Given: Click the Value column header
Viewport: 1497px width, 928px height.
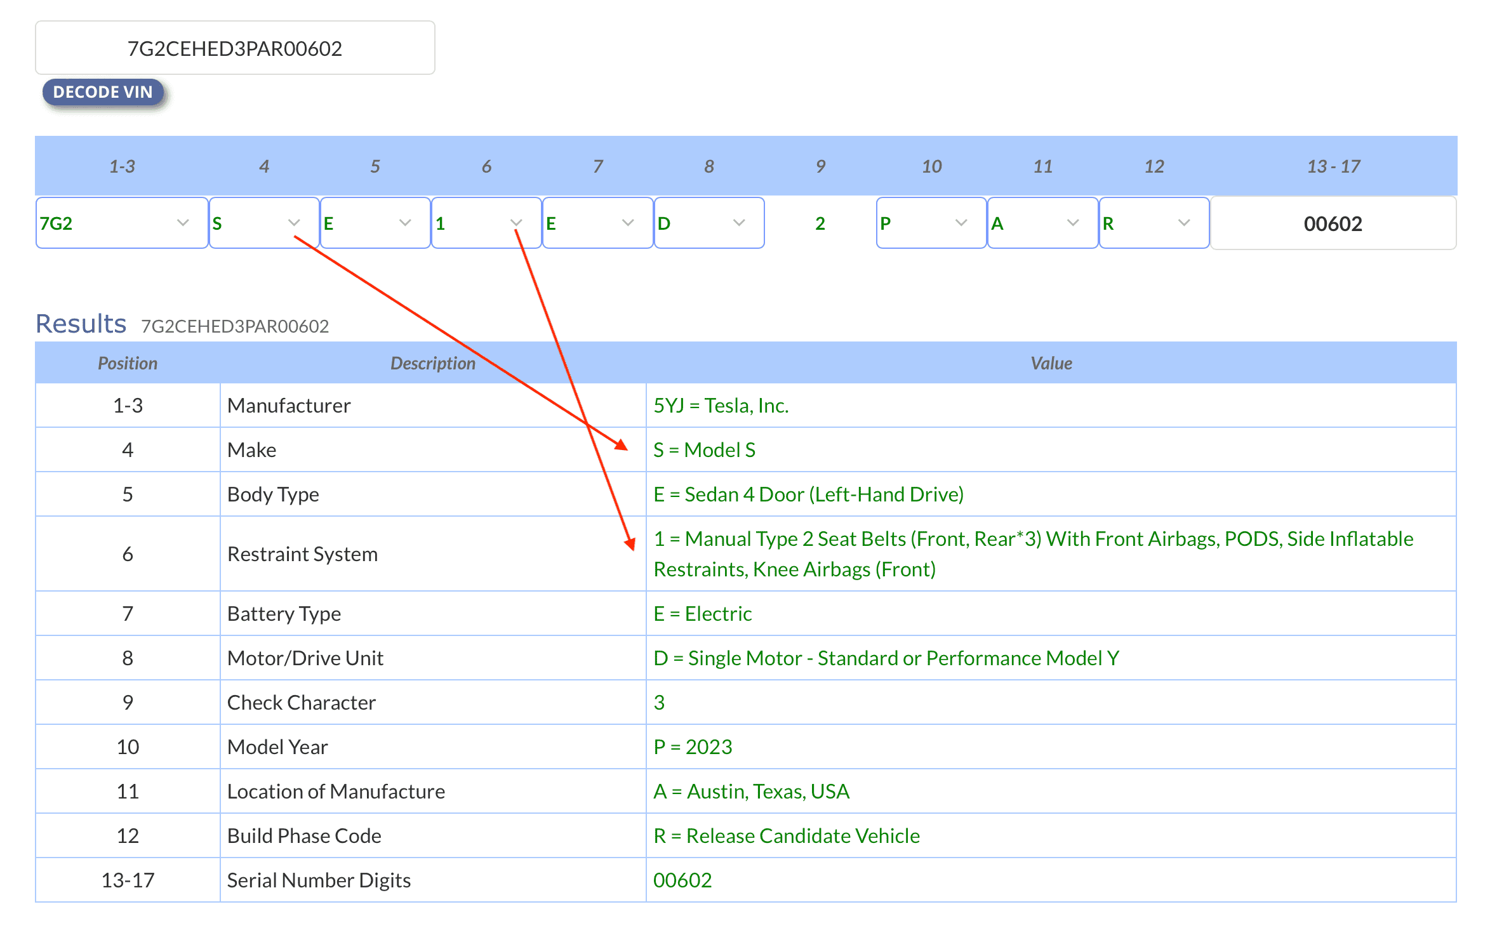Looking at the screenshot, I should click(x=1051, y=363).
